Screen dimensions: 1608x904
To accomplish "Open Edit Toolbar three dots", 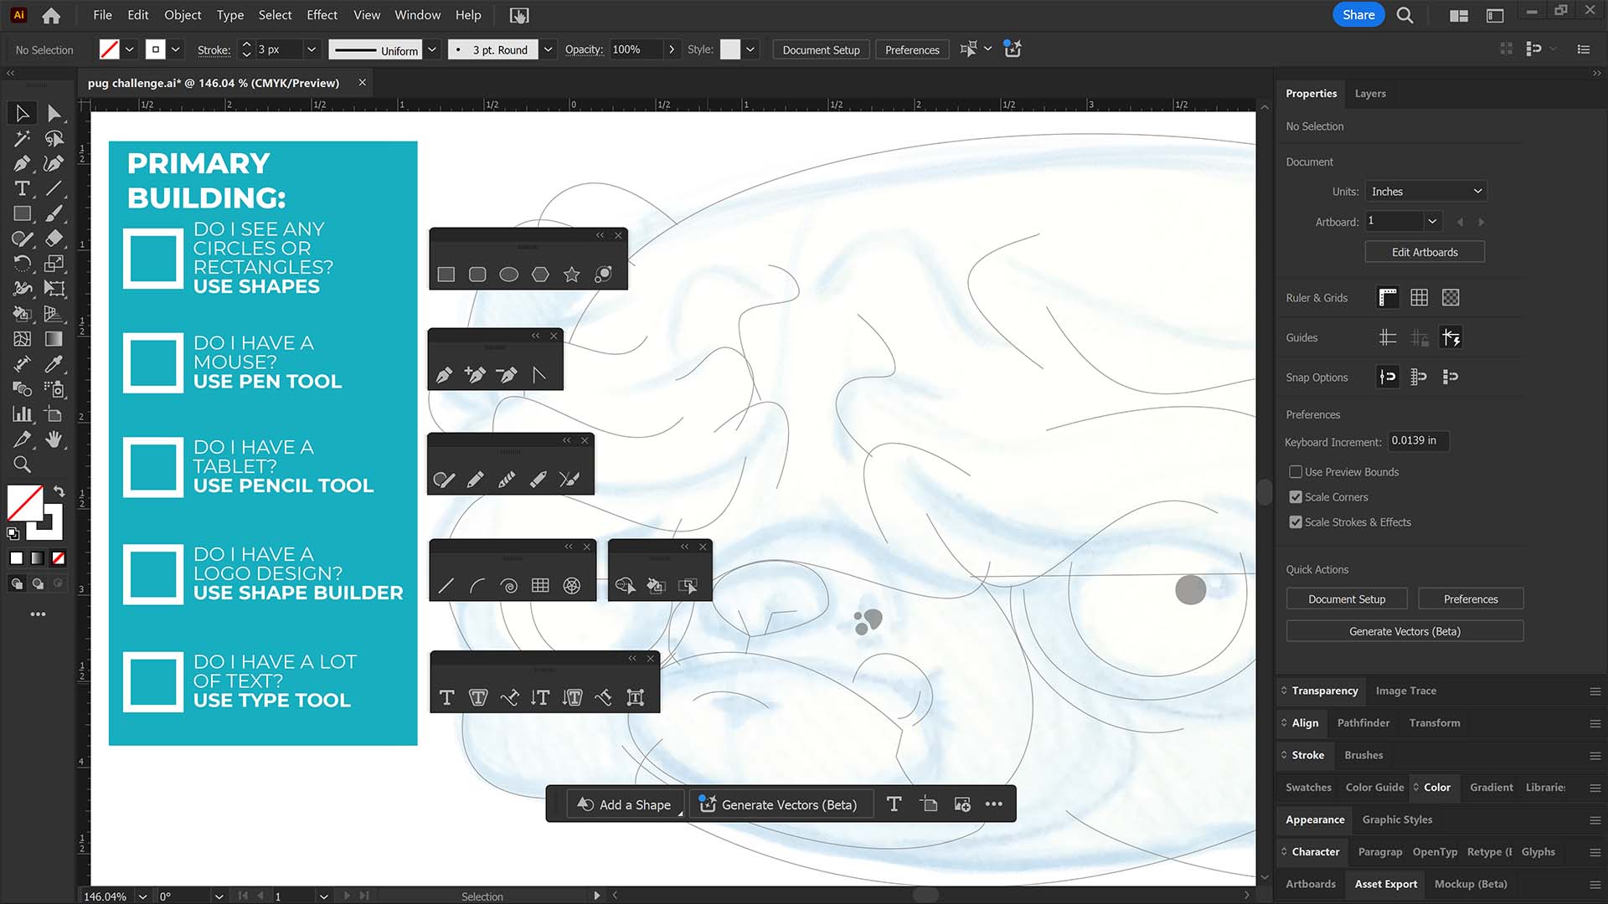I will point(38,614).
